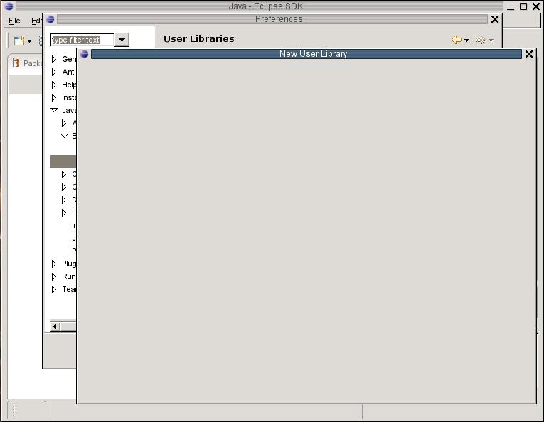Viewport: 544px width, 422px height.
Task: Open the back history dropdown arrow
Action: tap(466, 40)
